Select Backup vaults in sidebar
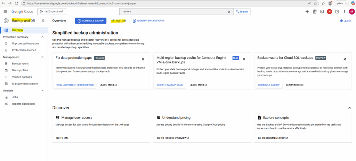 pyautogui.click(x=20, y=64)
